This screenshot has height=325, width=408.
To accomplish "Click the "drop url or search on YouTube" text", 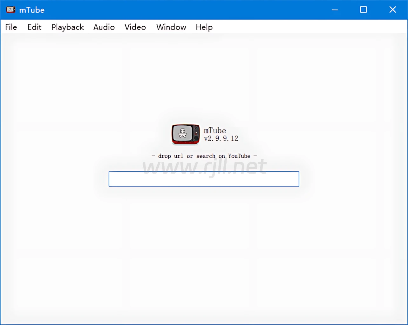I will click(204, 156).
